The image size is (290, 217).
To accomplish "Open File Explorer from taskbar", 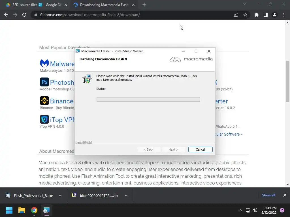I will 22,210.
